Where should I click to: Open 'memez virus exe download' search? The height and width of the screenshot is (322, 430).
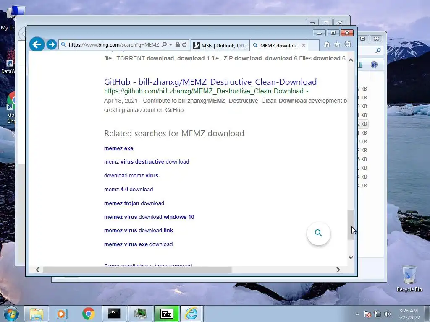point(138,244)
